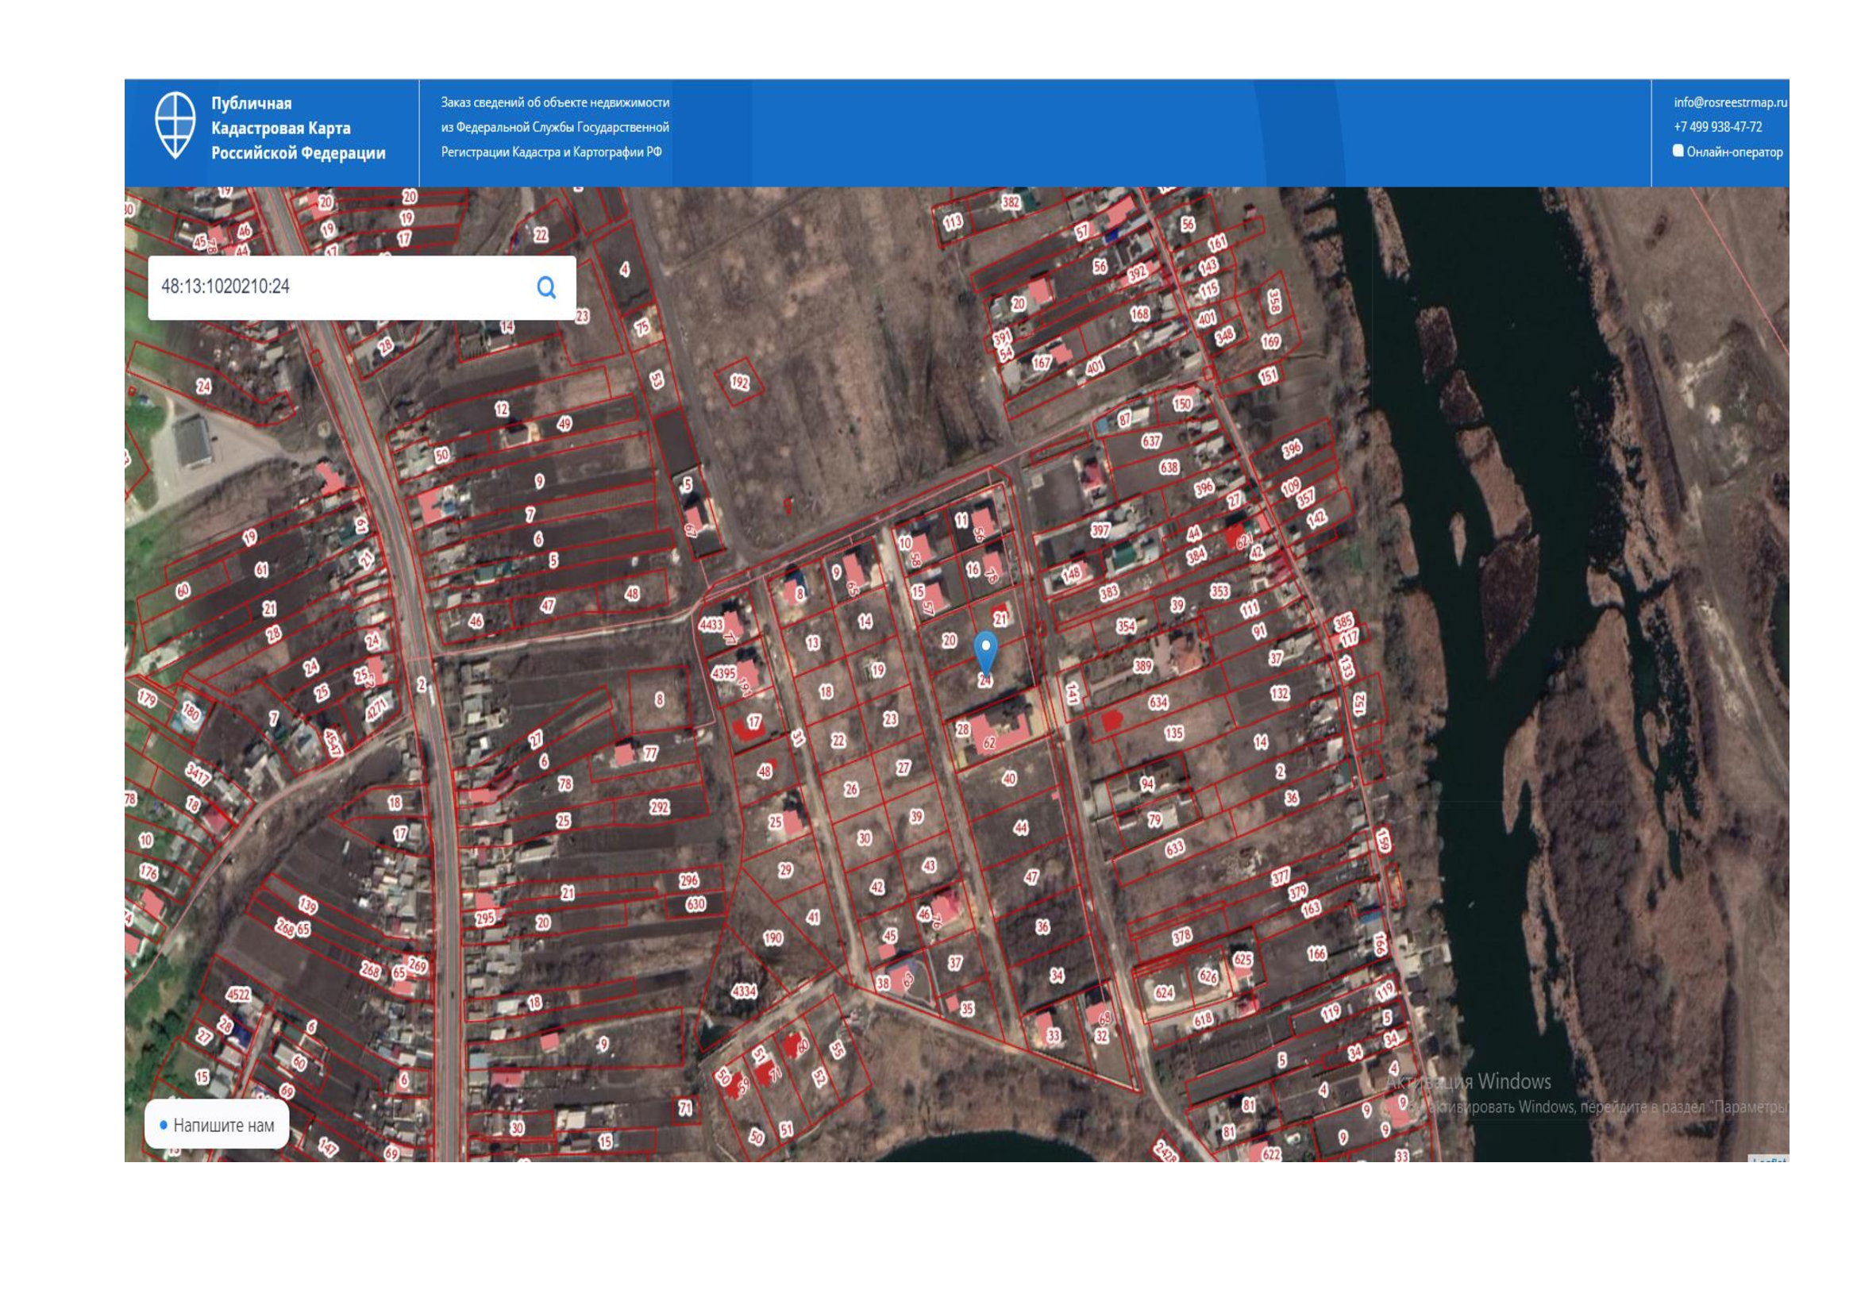Select parcel label 382
Image resolution: width=1857 pixels, height=1313 pixels.
[1010, 202]
